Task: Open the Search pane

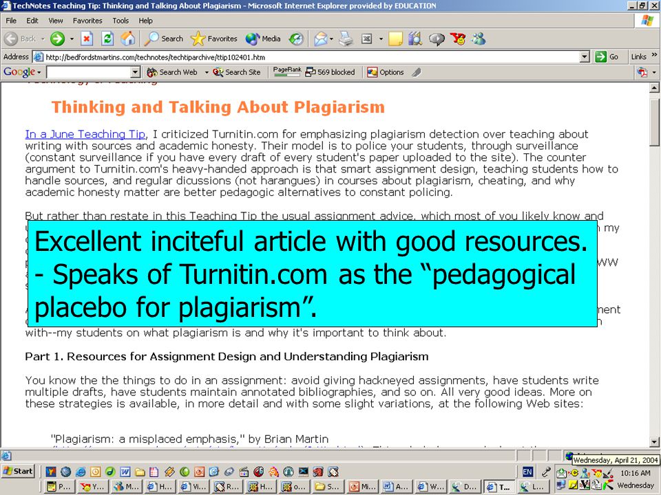Action: pos(164,38)
